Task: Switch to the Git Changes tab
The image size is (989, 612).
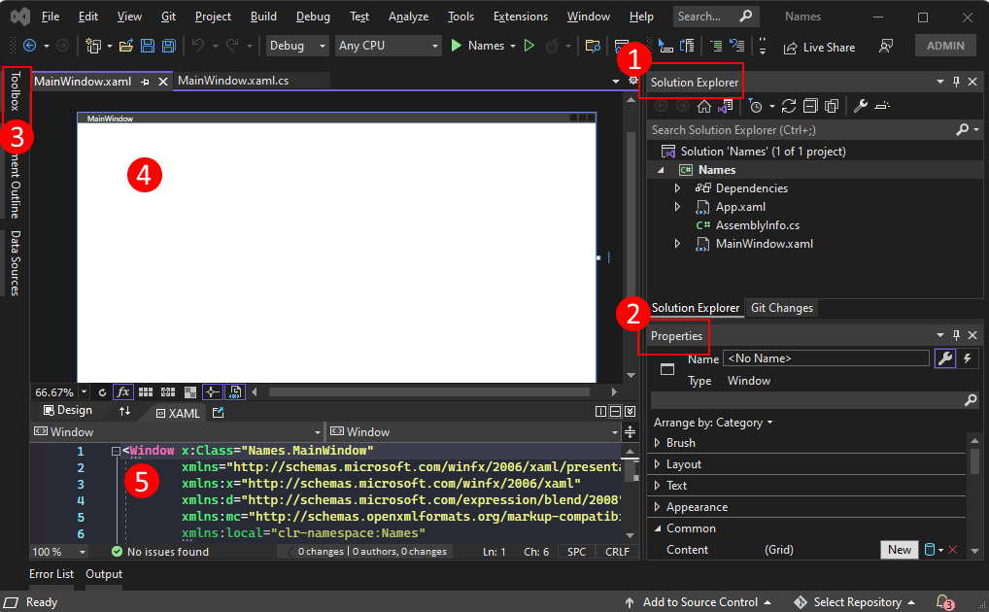Action: pos(780,308)
